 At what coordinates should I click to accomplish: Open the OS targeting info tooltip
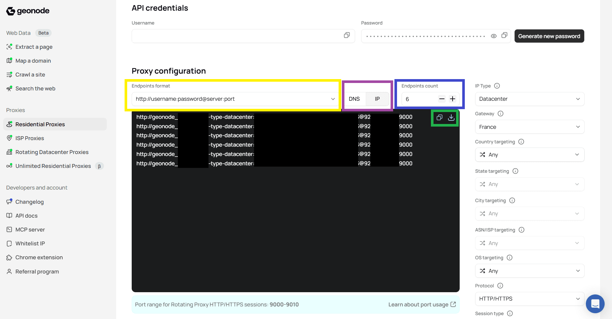pyautogui.click(x=510, y=258)
